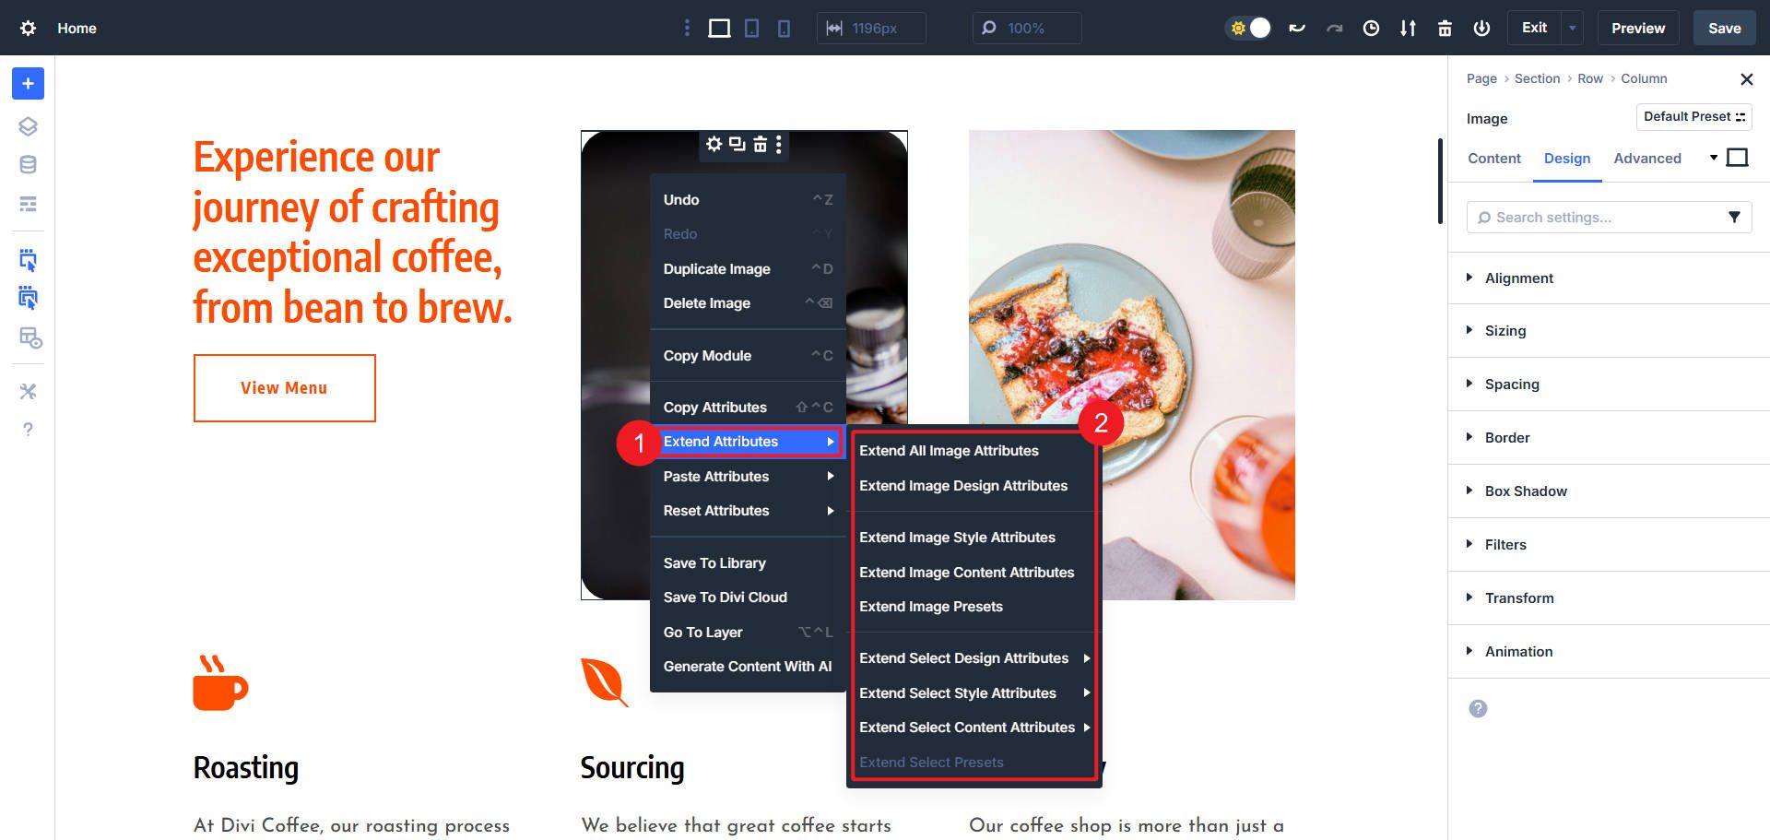Switch to tablet preview mode icon

click(751, 28)
